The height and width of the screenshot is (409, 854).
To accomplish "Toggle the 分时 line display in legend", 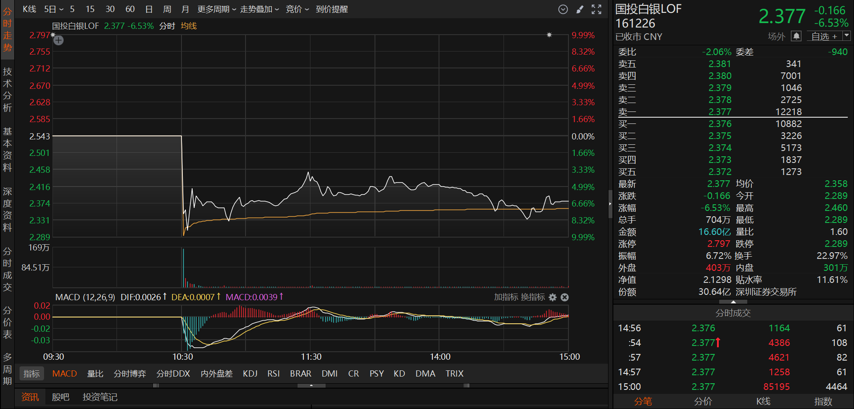I will 167,26.
